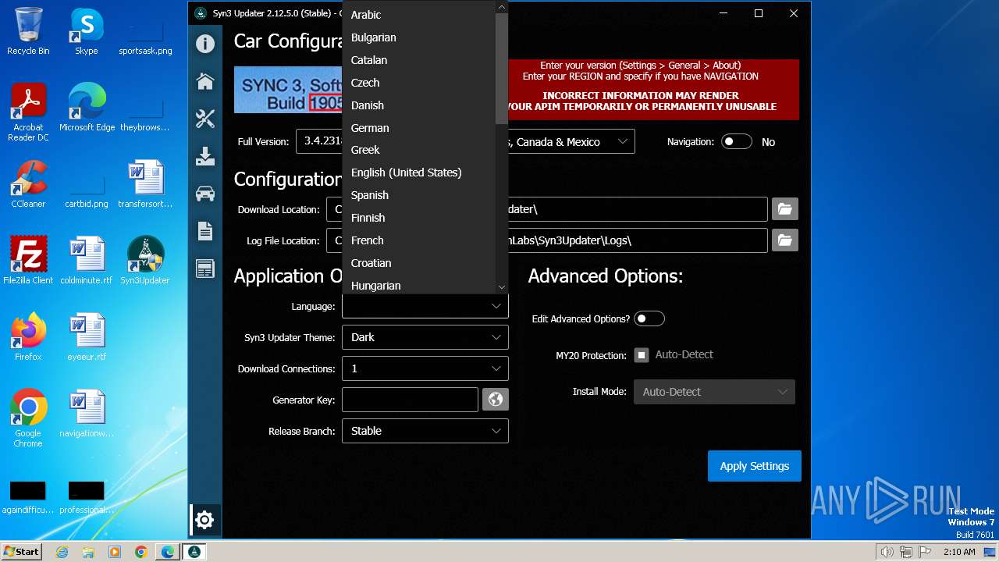Select Catalan language
Image resolution: width=999 pixels, height=562 pixels.
[x=419, y=60]
